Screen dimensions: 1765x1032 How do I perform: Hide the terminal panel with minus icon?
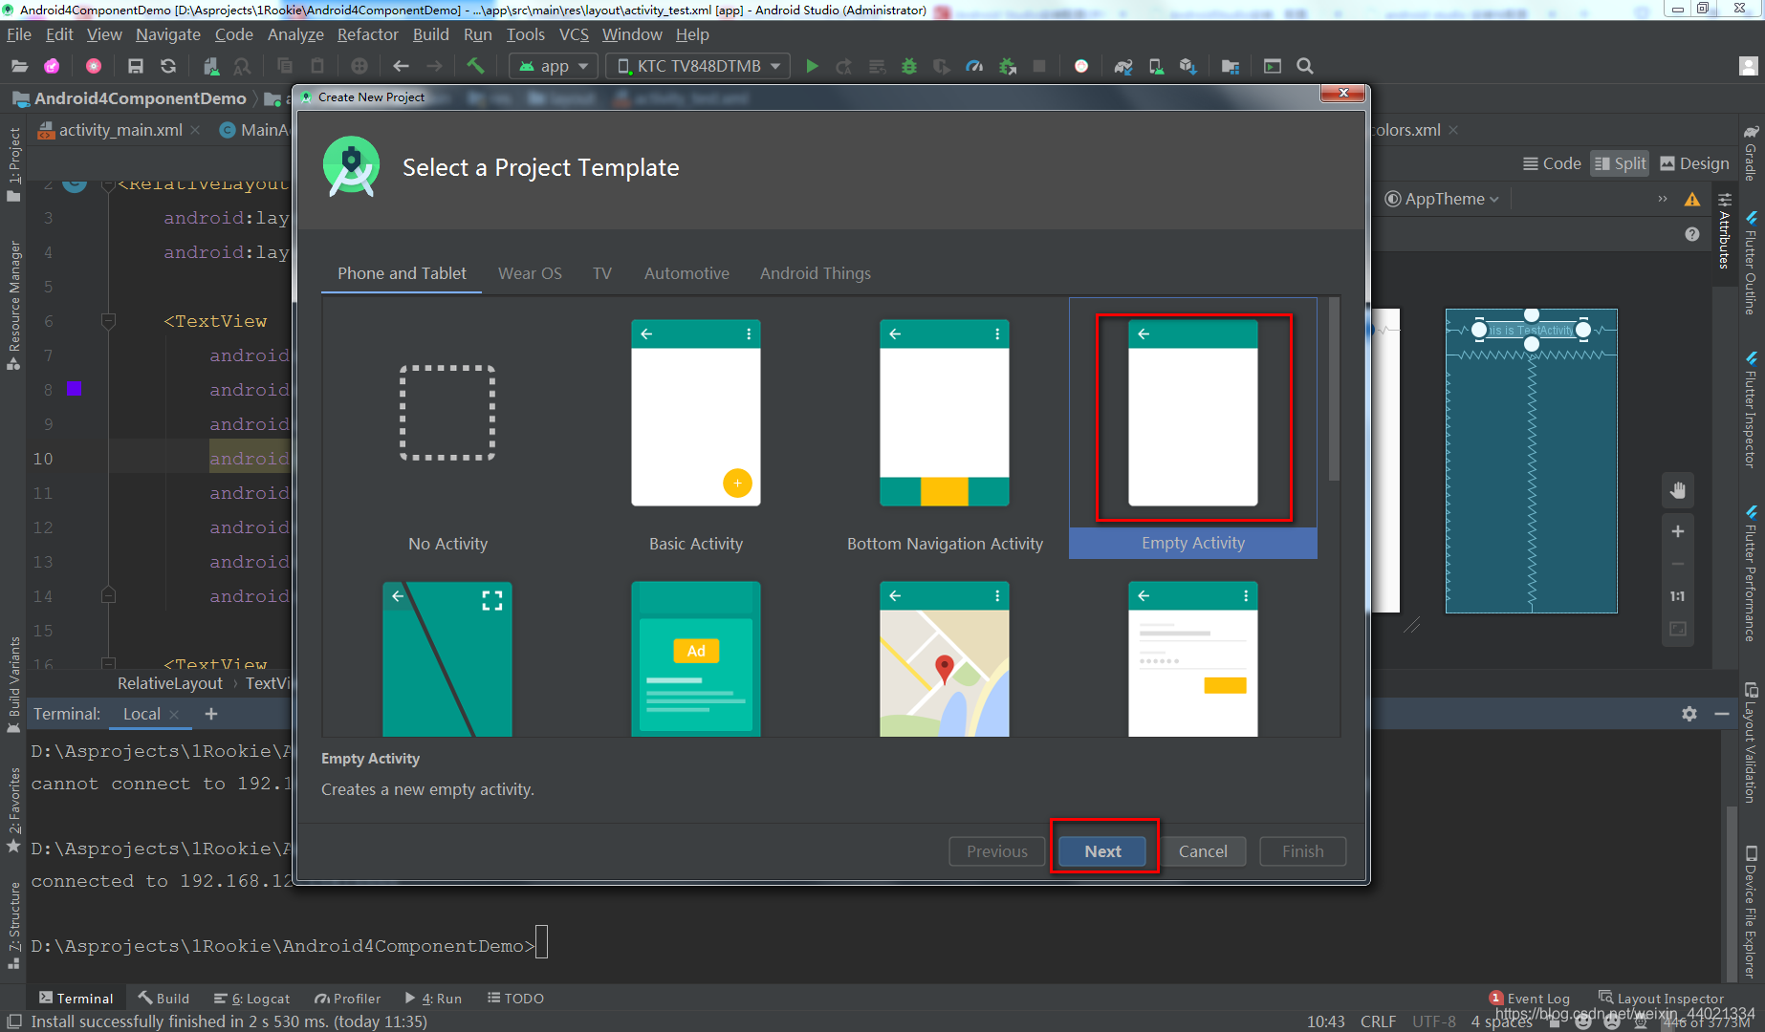(x=1722, y=714)
